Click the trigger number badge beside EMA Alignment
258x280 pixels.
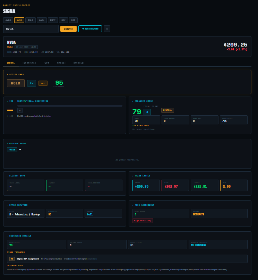12,259
